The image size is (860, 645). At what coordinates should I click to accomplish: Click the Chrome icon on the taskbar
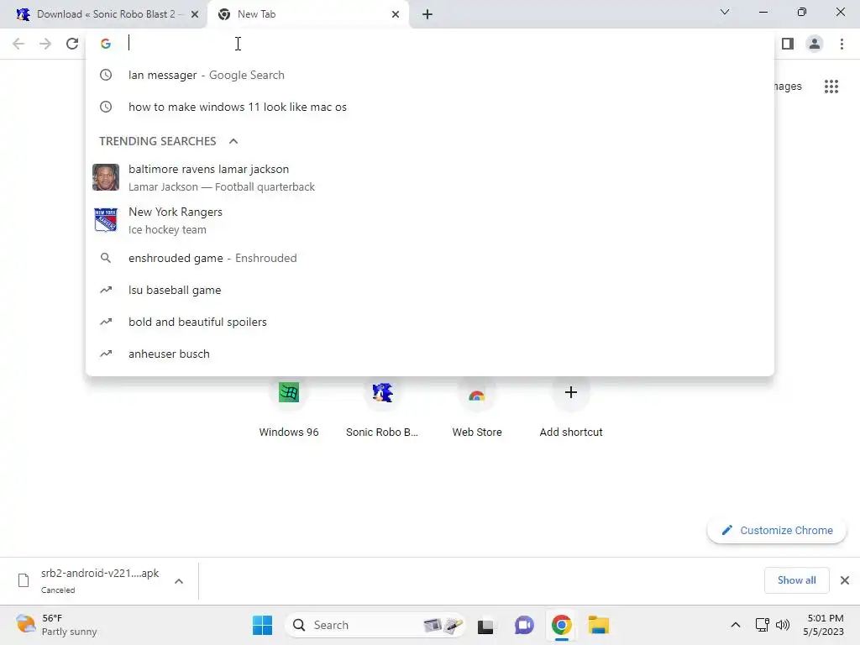[x=562, y=625]
